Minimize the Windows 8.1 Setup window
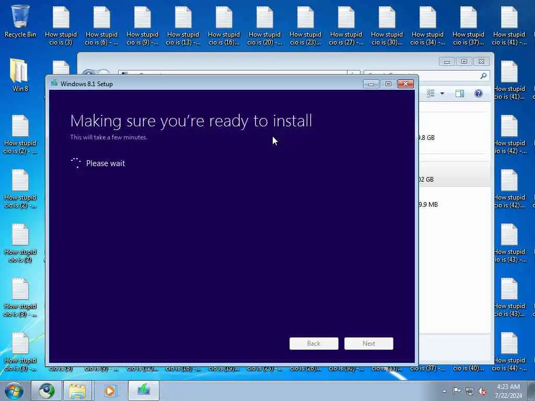The image size is (535, 401). tap(371, 84)
